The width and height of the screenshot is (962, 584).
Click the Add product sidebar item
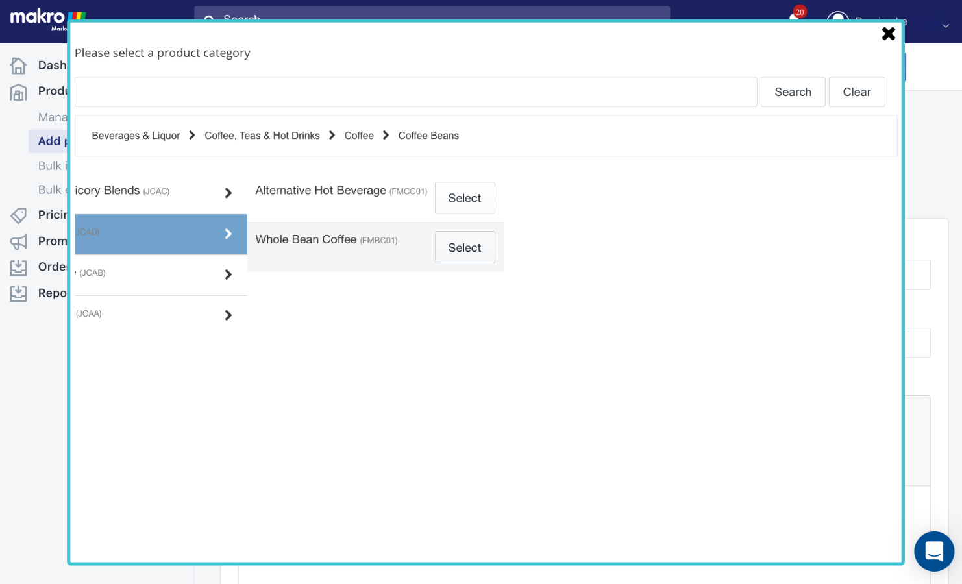click(49, 141)
